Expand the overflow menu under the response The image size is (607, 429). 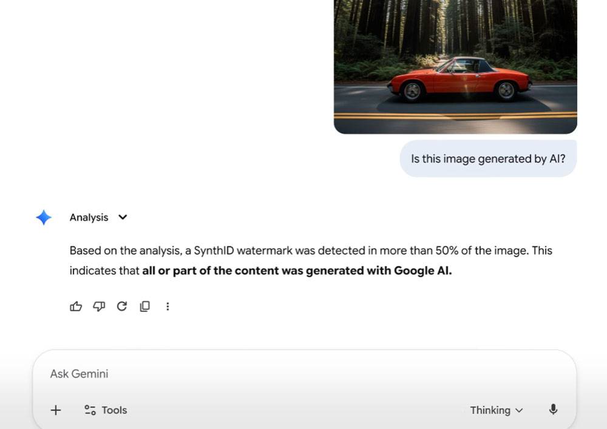[x=168, y=306]
